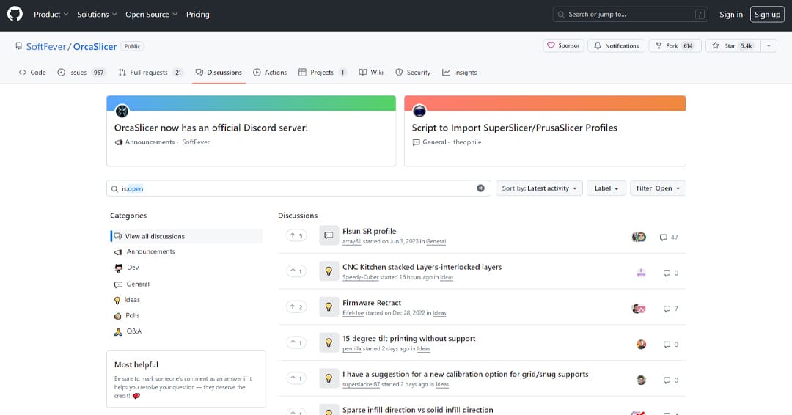The image size is (792, 415).
Task: Click the SoftFever avatar on Discord card
Action: tap(122, 111)
